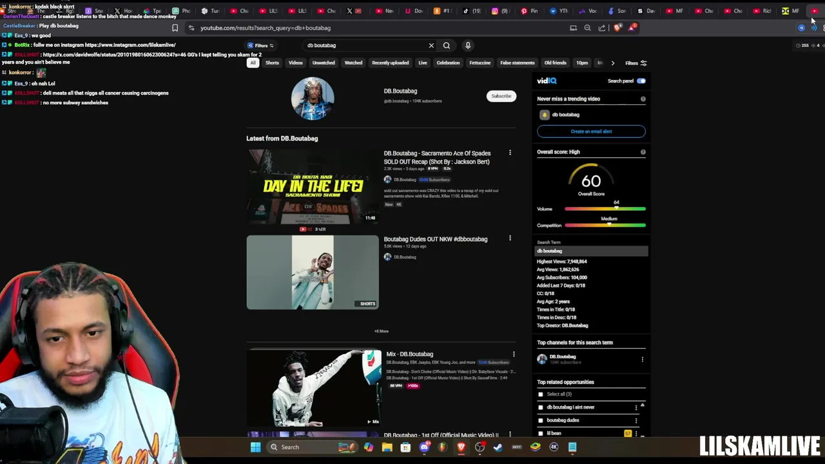Select the Recently uploaded filter chip
The width and height of the screenshot is (825, 464).
click(x=390, y=63)
